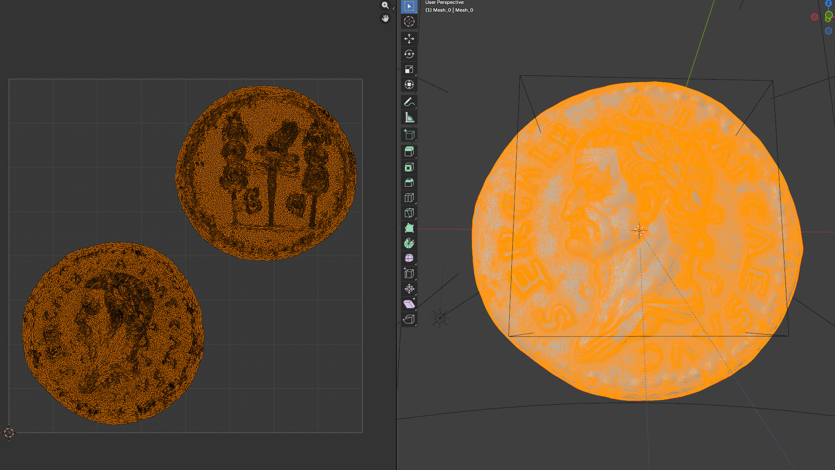Choose the Rip Region tool

click(x=409, y=319)
